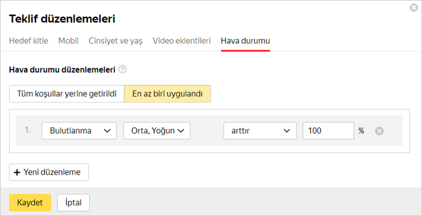Click the percentage input field showing 100

click(328, 131)
